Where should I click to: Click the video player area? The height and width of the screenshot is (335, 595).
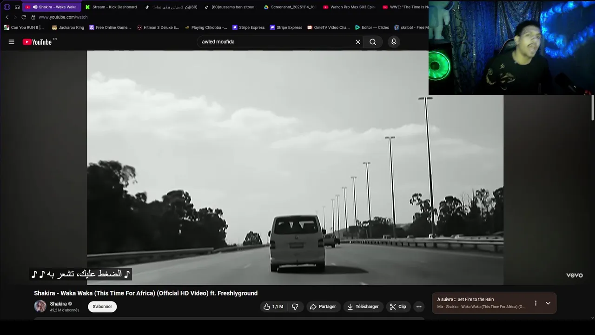click(295, 167)
